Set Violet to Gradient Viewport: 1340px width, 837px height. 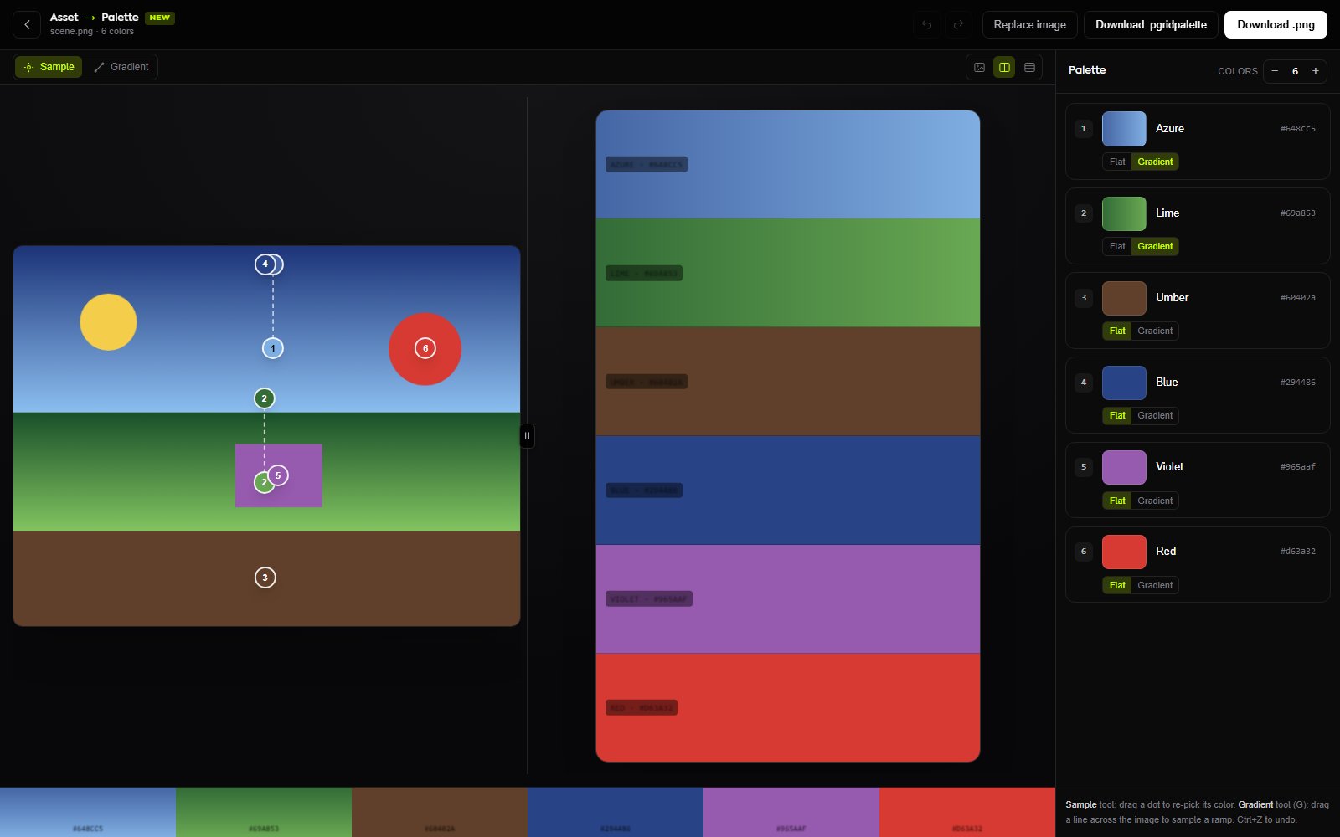pos(1155,501)
